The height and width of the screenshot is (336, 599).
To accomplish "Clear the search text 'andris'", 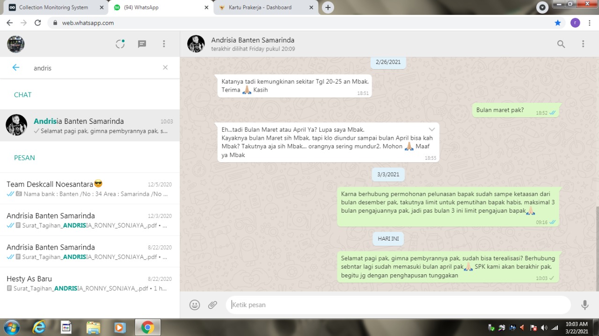I will pos(165,68).
